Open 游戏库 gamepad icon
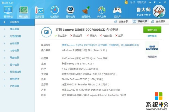 [117, 12]
